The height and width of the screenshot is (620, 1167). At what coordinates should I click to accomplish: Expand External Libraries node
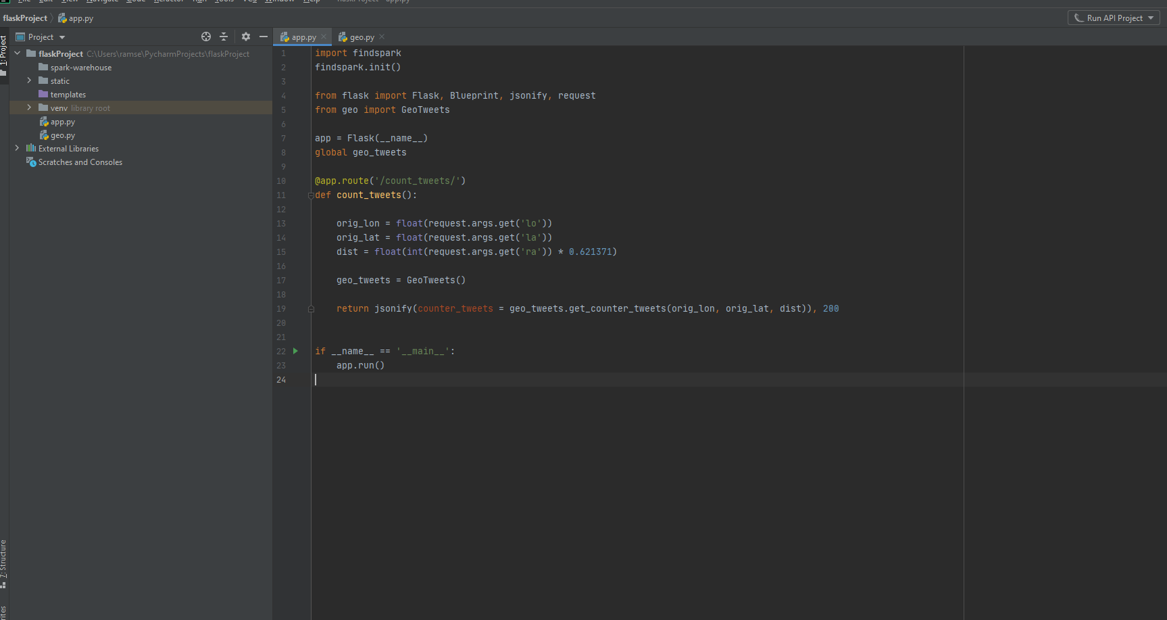coord(17,148)
